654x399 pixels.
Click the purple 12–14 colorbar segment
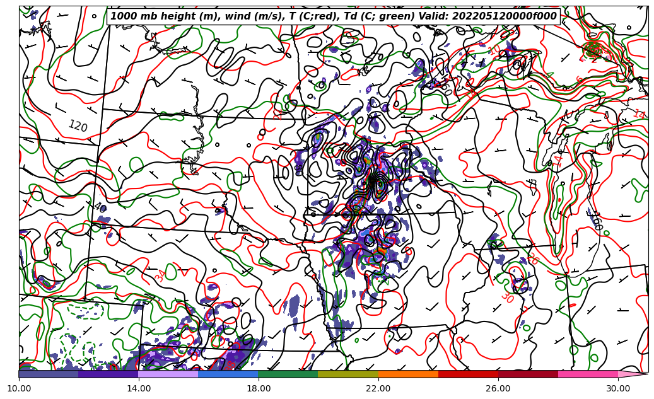108,374
